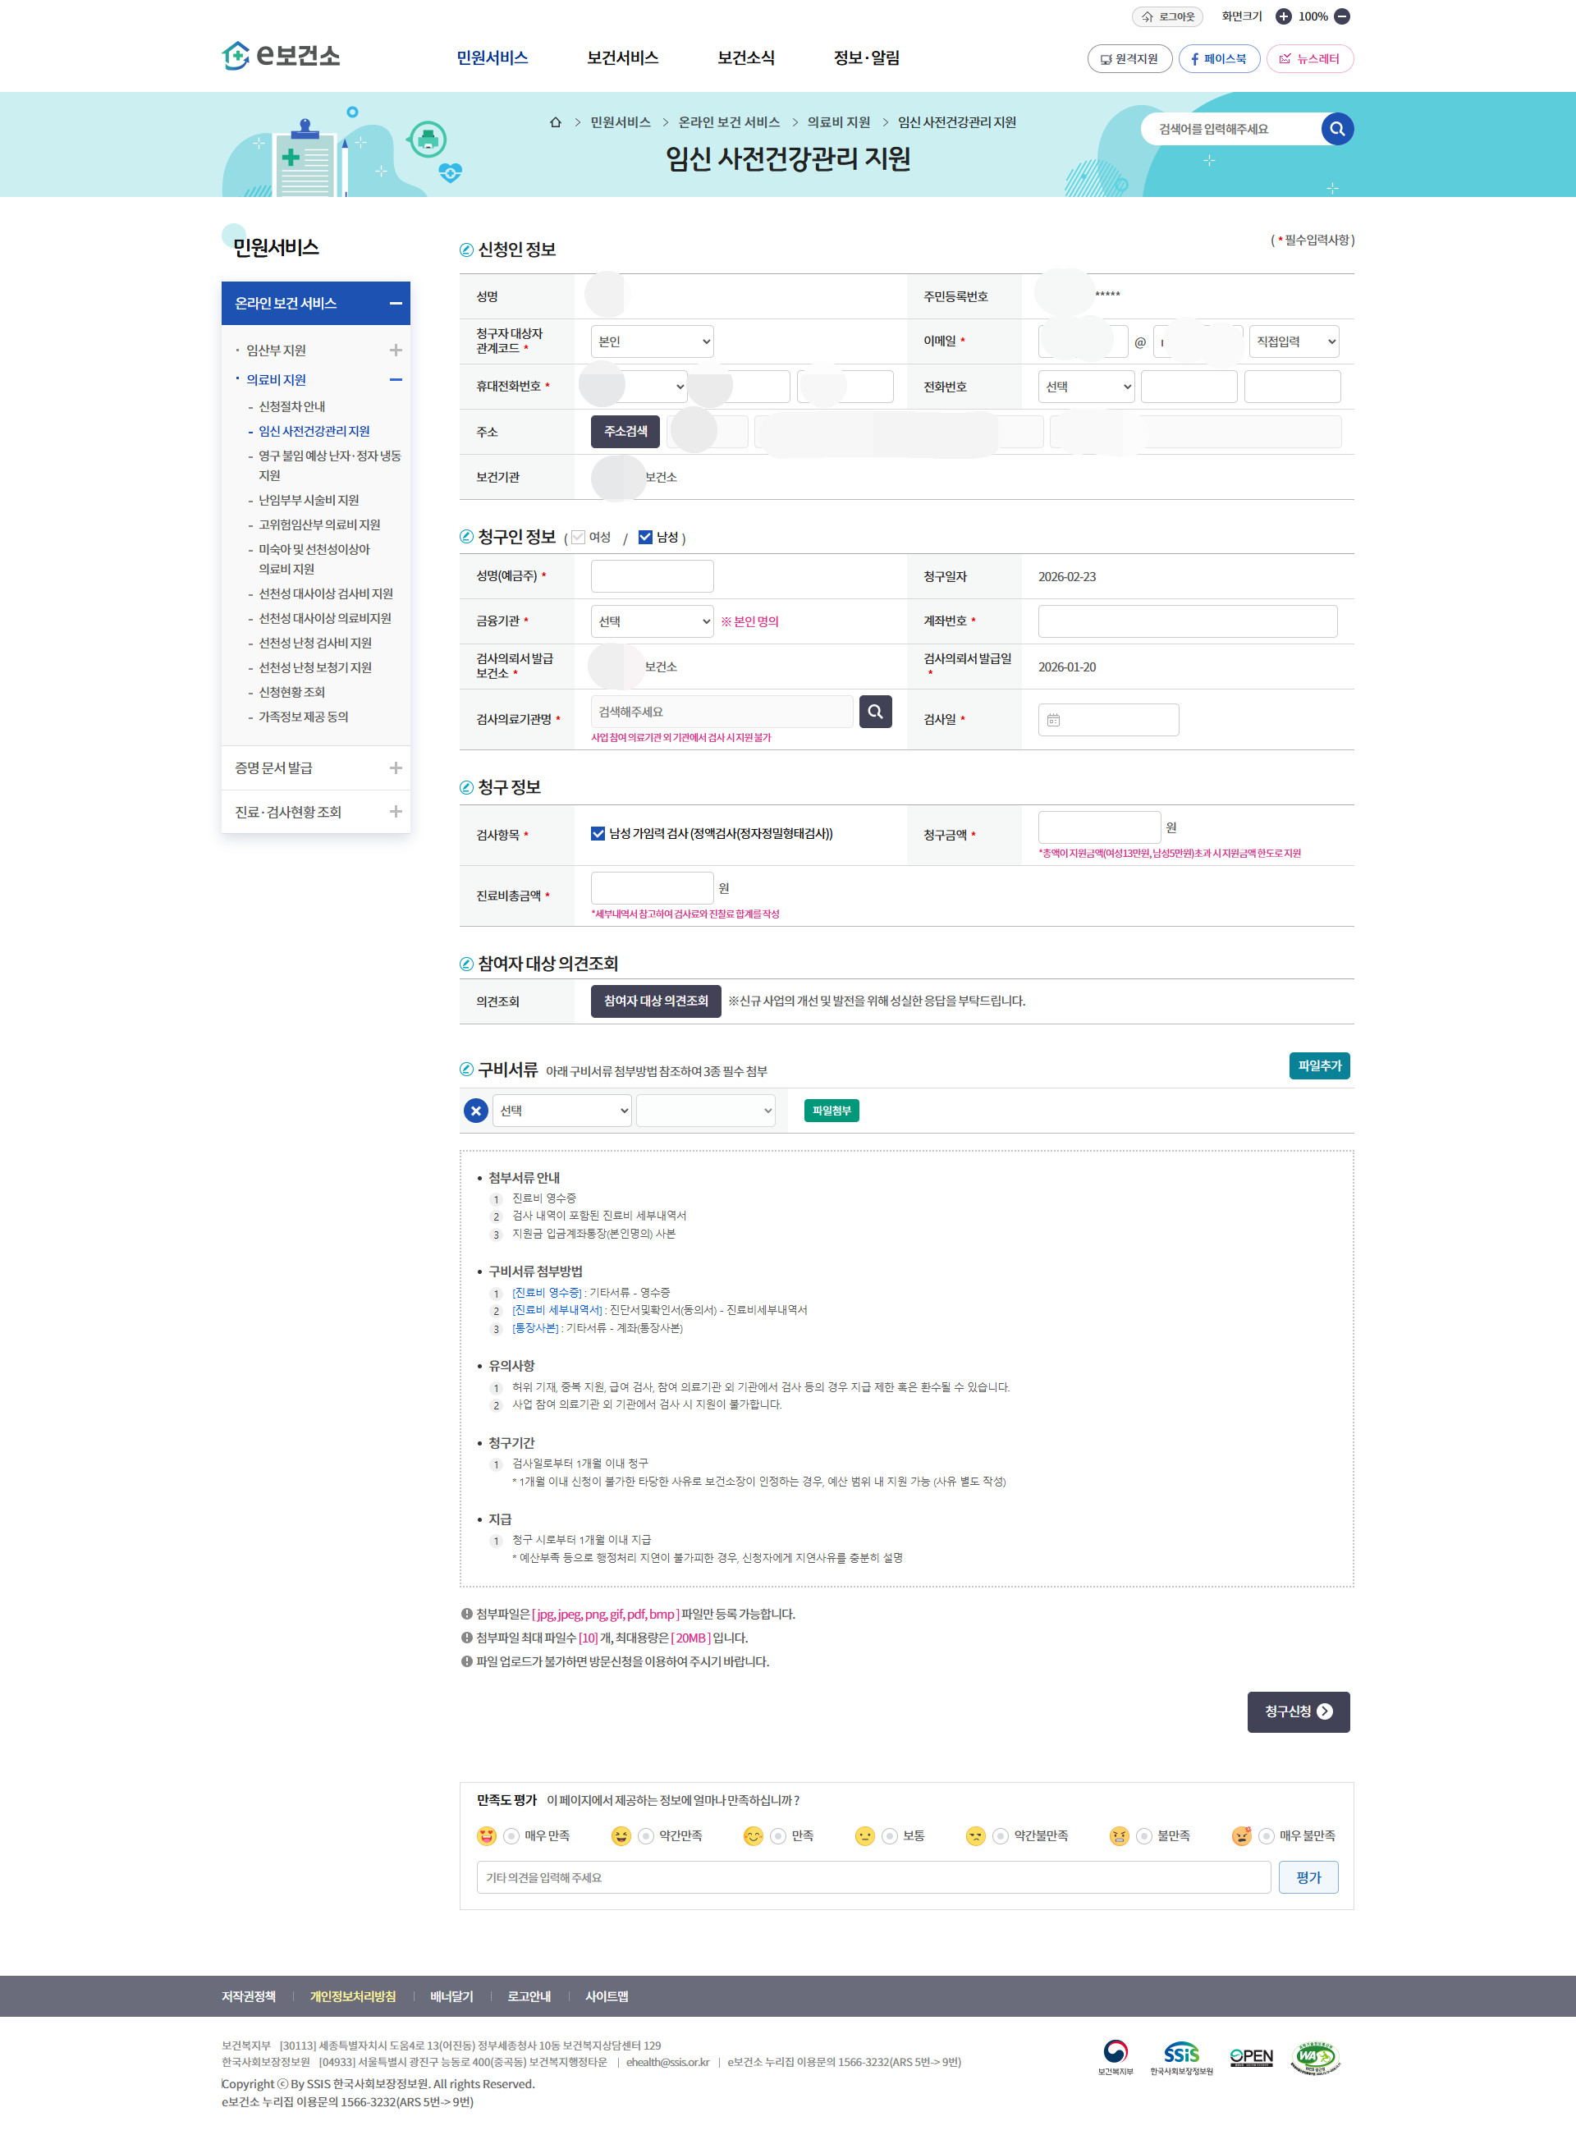
Task: Click 파일추가 button
Action: click(1318, 1065)
